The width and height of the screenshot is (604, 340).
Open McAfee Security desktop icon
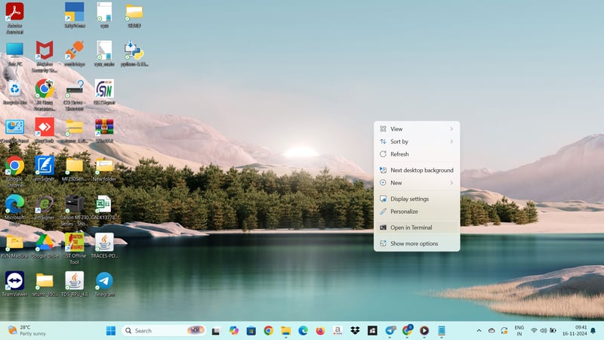pos(45,51)
